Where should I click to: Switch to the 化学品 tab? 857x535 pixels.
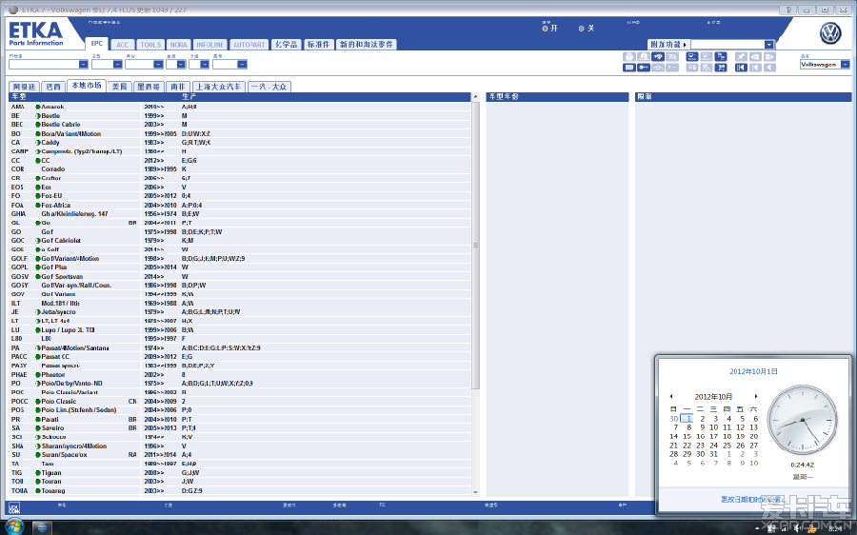pyautogui.click(x=286, y=44)
